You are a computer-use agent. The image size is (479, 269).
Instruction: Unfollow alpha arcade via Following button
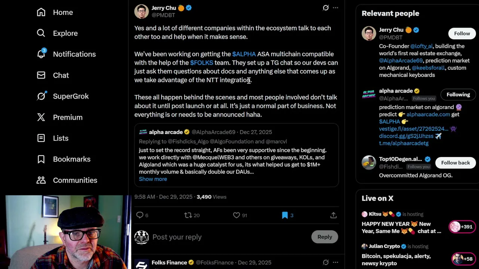point(458,95)
